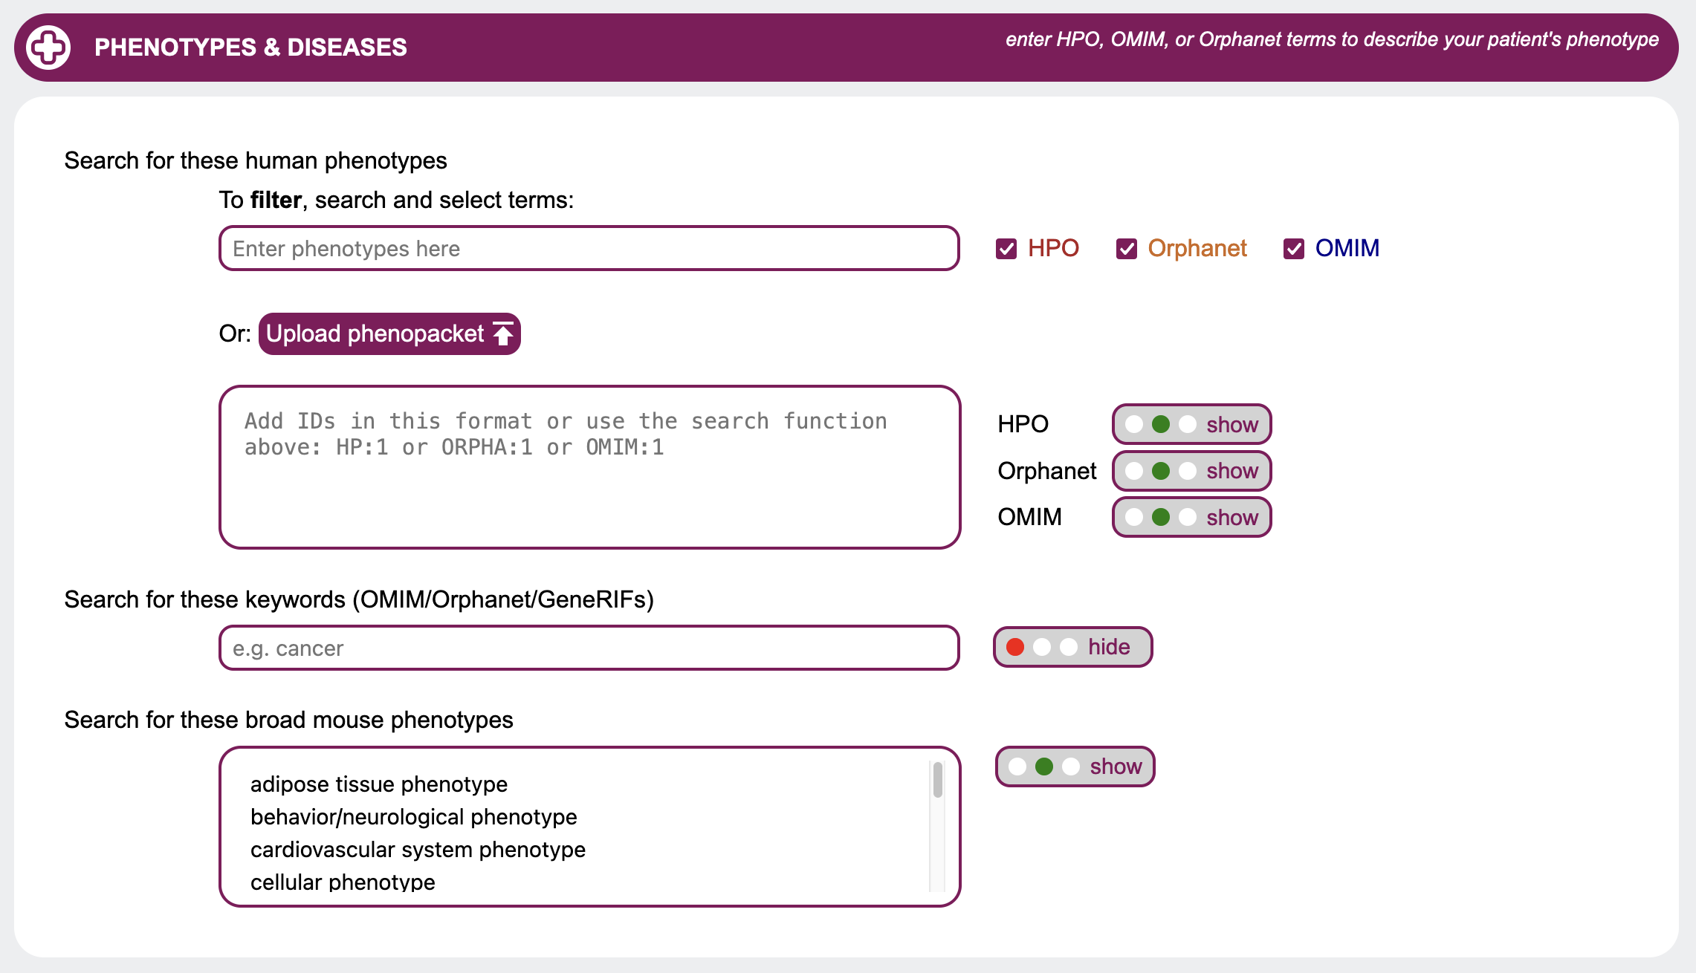This screenshot has width=1696, height=973.
Task: Click the PHENOTYPES & DISEASES header title
Action: coord(250,48)
